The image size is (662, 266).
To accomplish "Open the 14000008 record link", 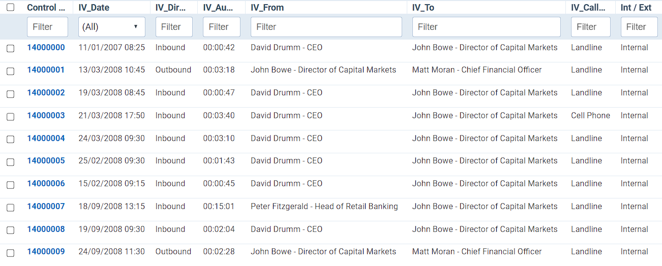I will 46,229.
